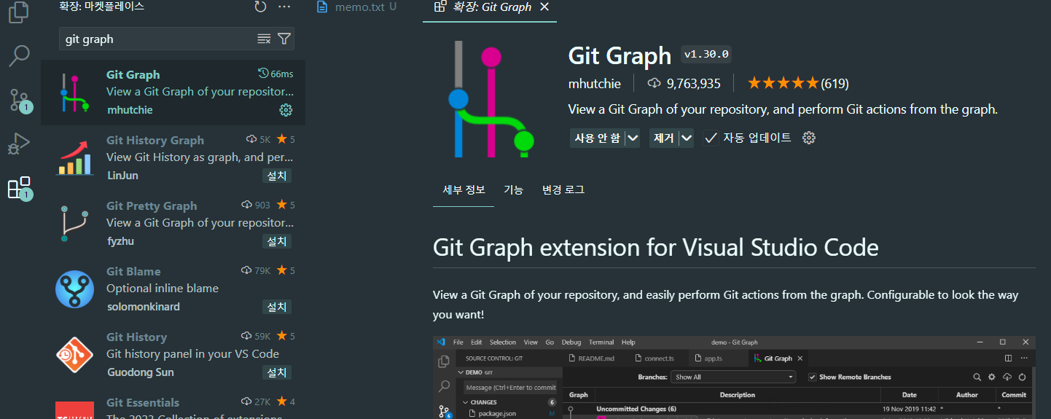The height and width of the screenshot is (419, 1051).
Task: Open the Explorer files icon in activity bar
Action: point(19,12)
